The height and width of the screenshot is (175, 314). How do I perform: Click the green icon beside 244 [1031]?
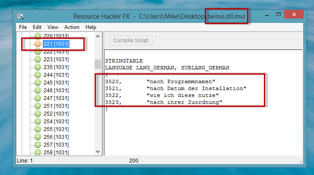(x=38, y=75)
